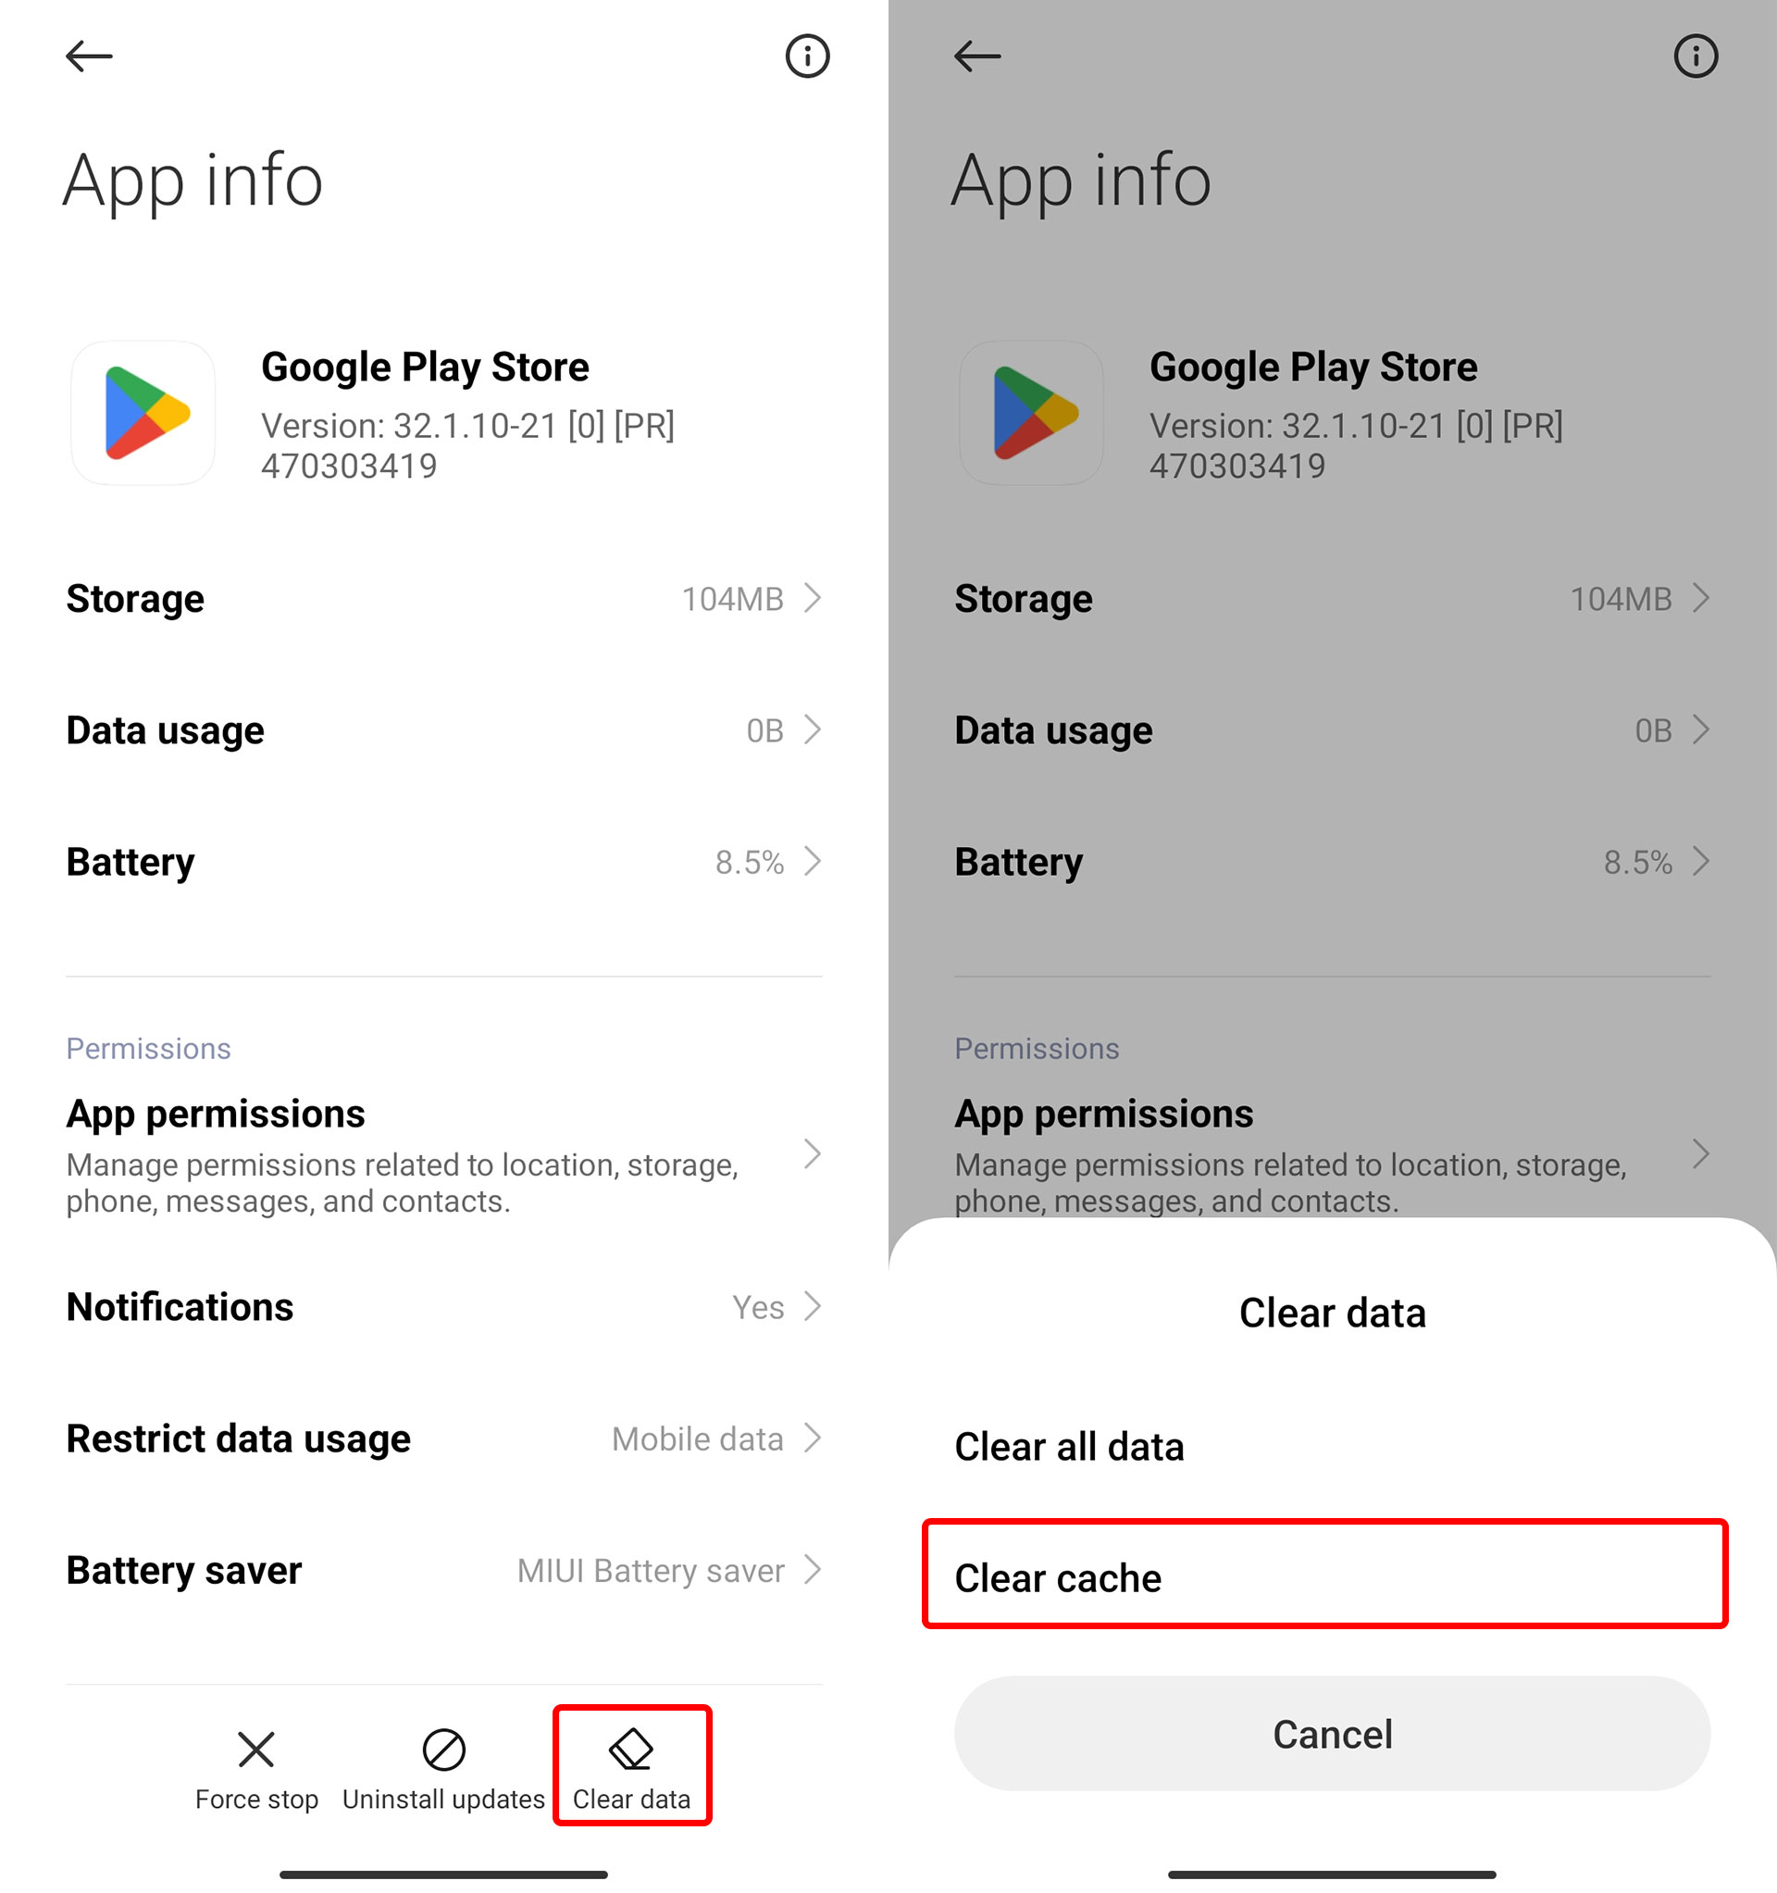
Task: Tap the back arrow on left screen
Action: coord(89,56)
